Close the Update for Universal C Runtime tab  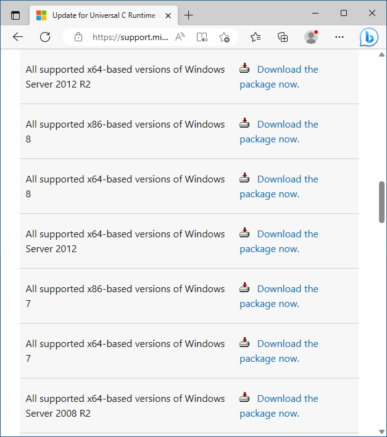pos(168,15)
